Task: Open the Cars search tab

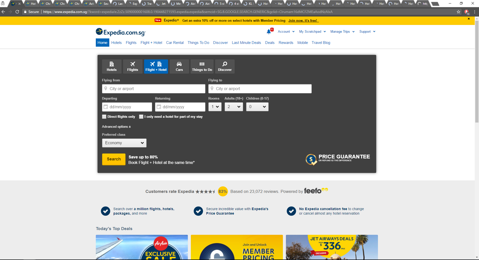Action: click(x=179, y=66)
